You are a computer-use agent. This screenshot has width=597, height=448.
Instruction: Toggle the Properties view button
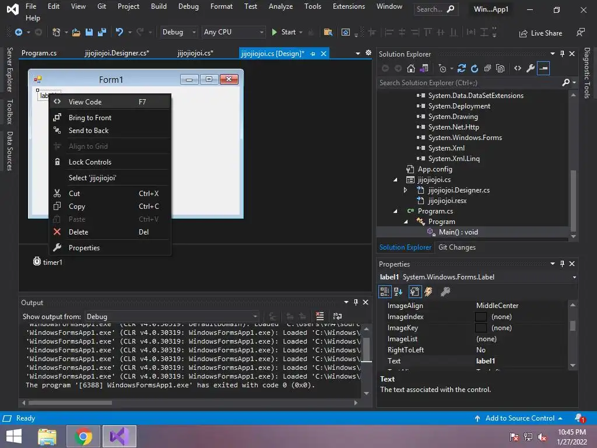click(x=415, y=292)
